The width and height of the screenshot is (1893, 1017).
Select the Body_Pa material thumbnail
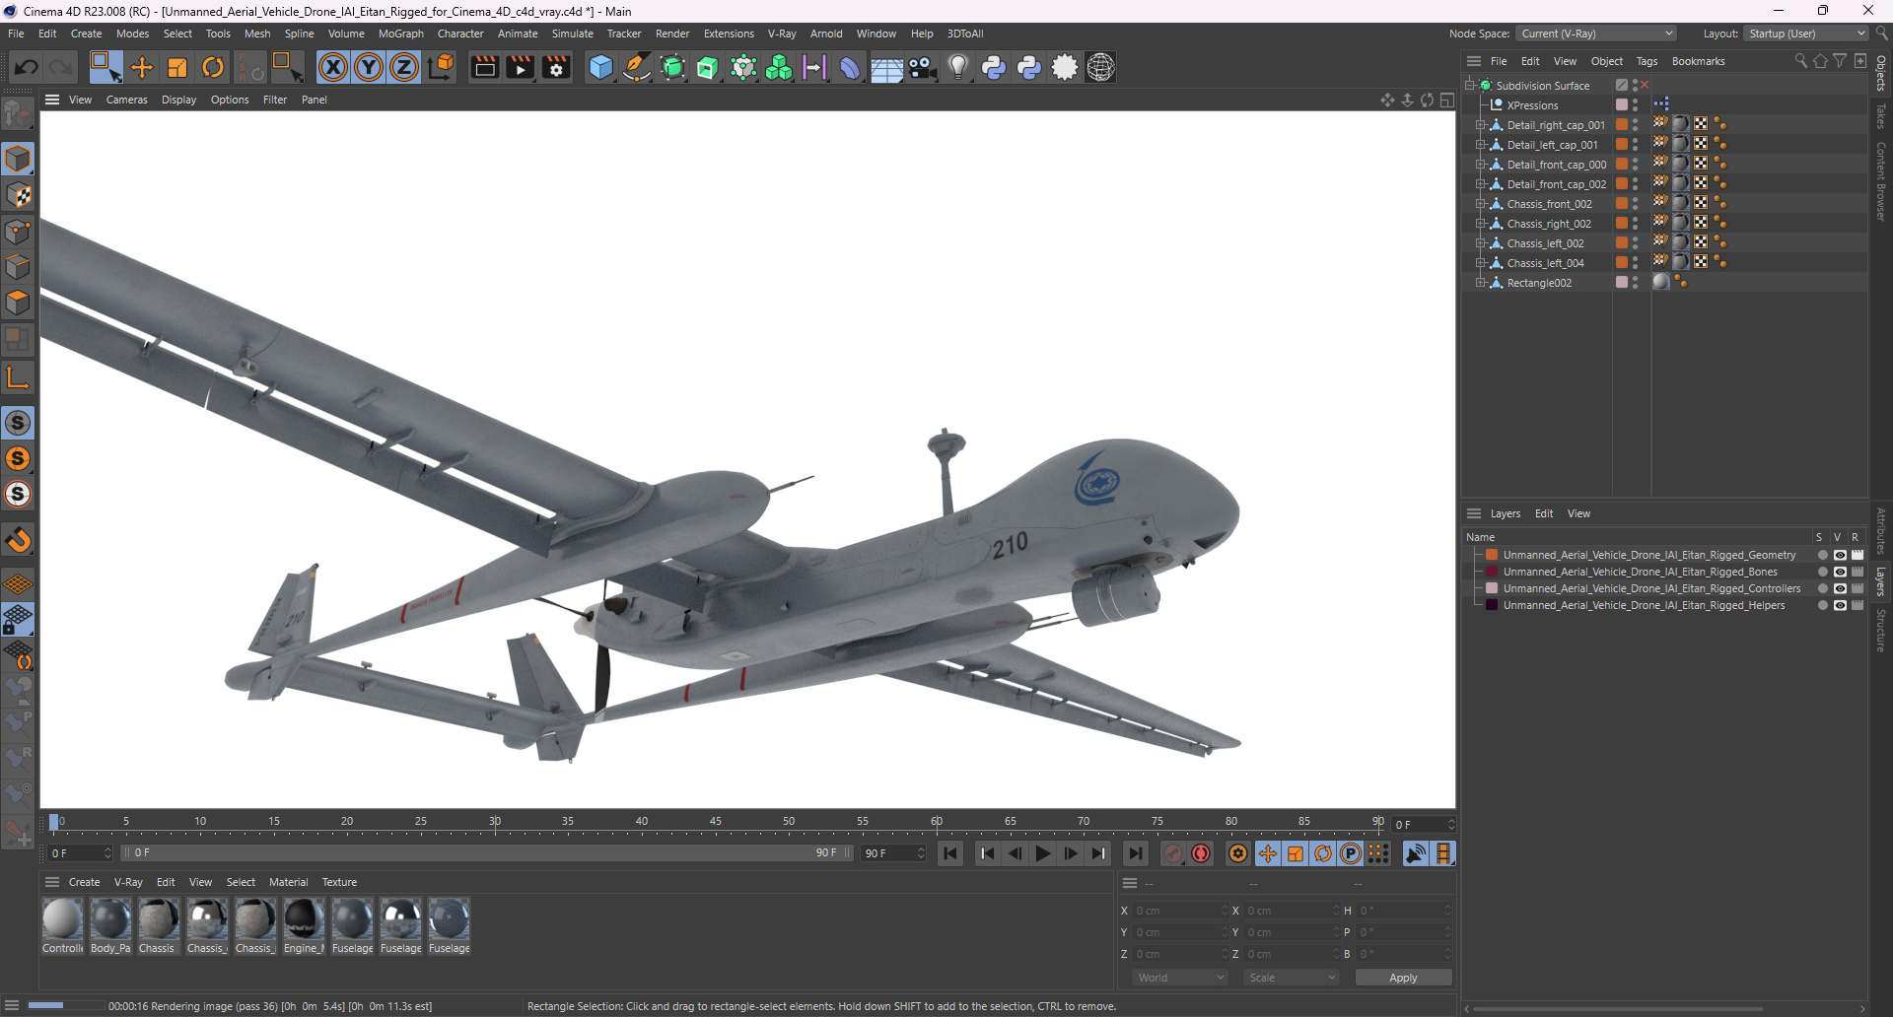point(110,925)
